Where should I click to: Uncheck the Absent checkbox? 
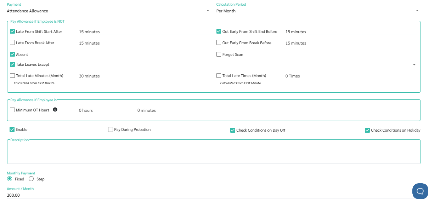pyautogui.click(x=12, y=54)
